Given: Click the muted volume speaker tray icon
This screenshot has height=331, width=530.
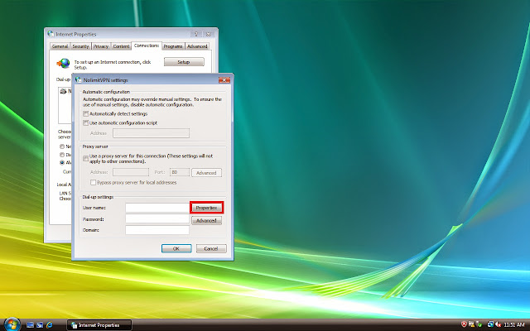Looking at the screenshot, I should click(x=498, y=324).
